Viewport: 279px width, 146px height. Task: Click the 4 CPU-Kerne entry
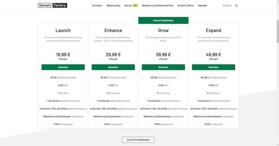[214, 93]
